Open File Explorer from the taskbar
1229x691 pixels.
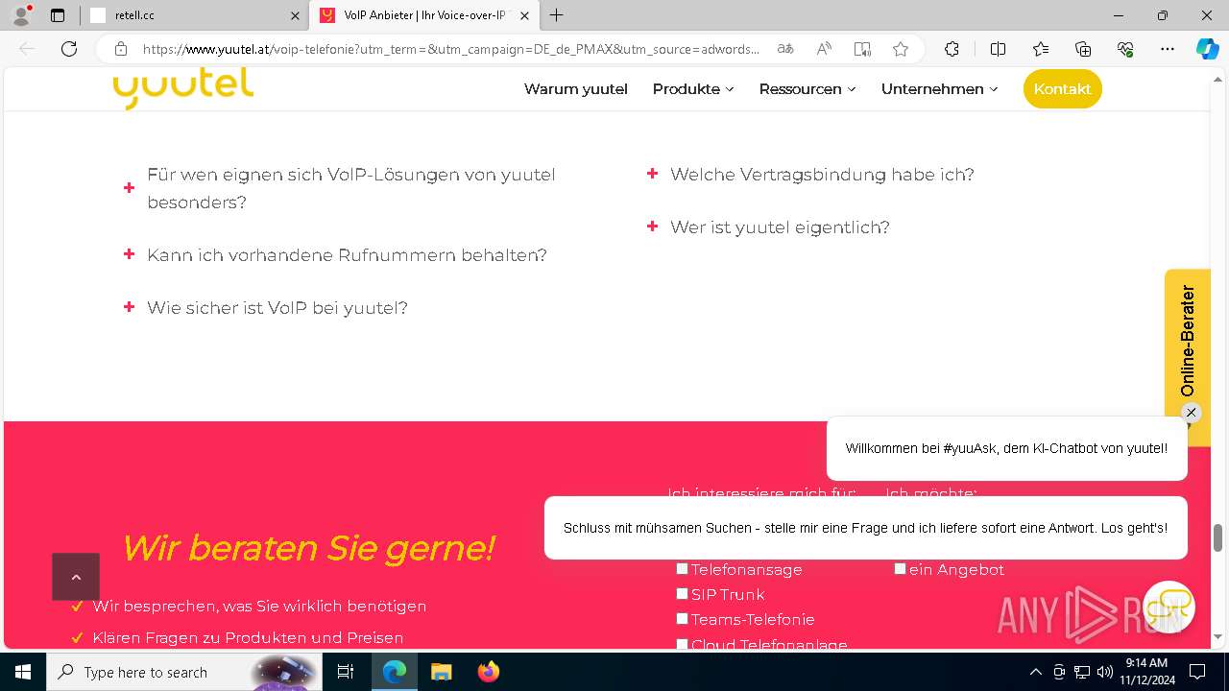point(441,672)
